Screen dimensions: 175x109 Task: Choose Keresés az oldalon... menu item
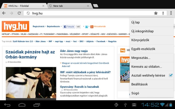(x=151, y=66)
